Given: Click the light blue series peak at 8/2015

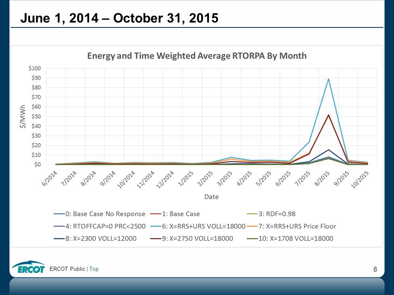Looking at the screenshot, I should pos(328,79).
